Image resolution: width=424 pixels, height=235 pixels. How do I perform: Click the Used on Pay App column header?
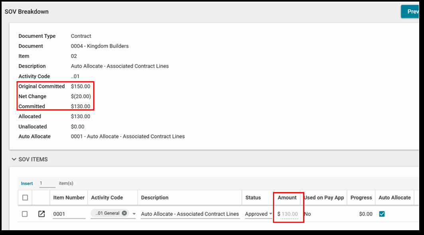[324, 198]
